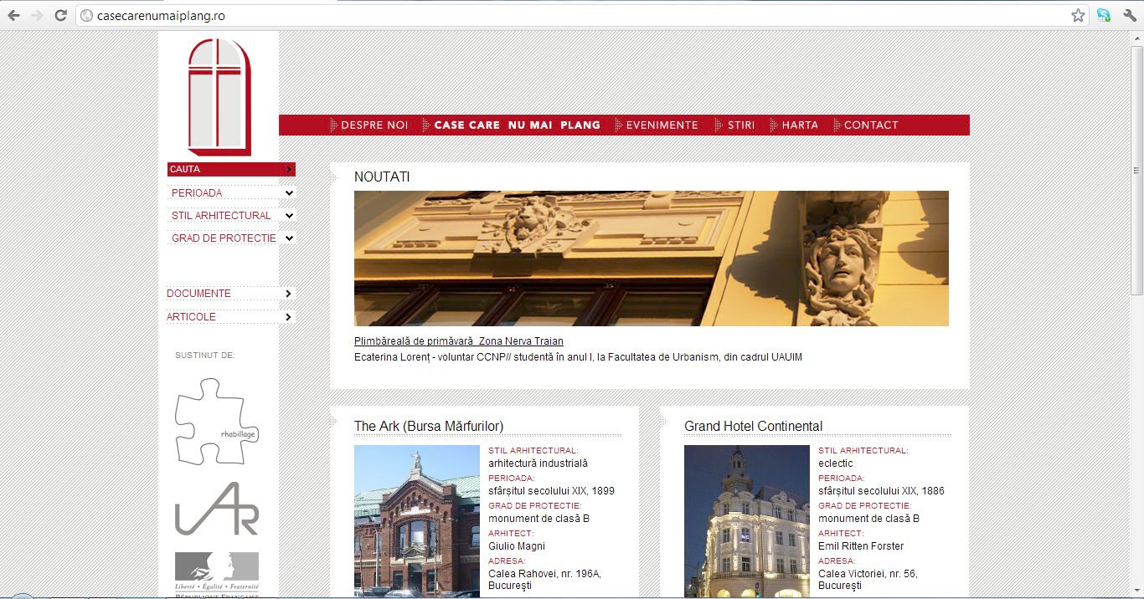Click the globe extension icon in toolbar
The width and height of the screenshot is (1144, 599).
[x=1104, y=15]
